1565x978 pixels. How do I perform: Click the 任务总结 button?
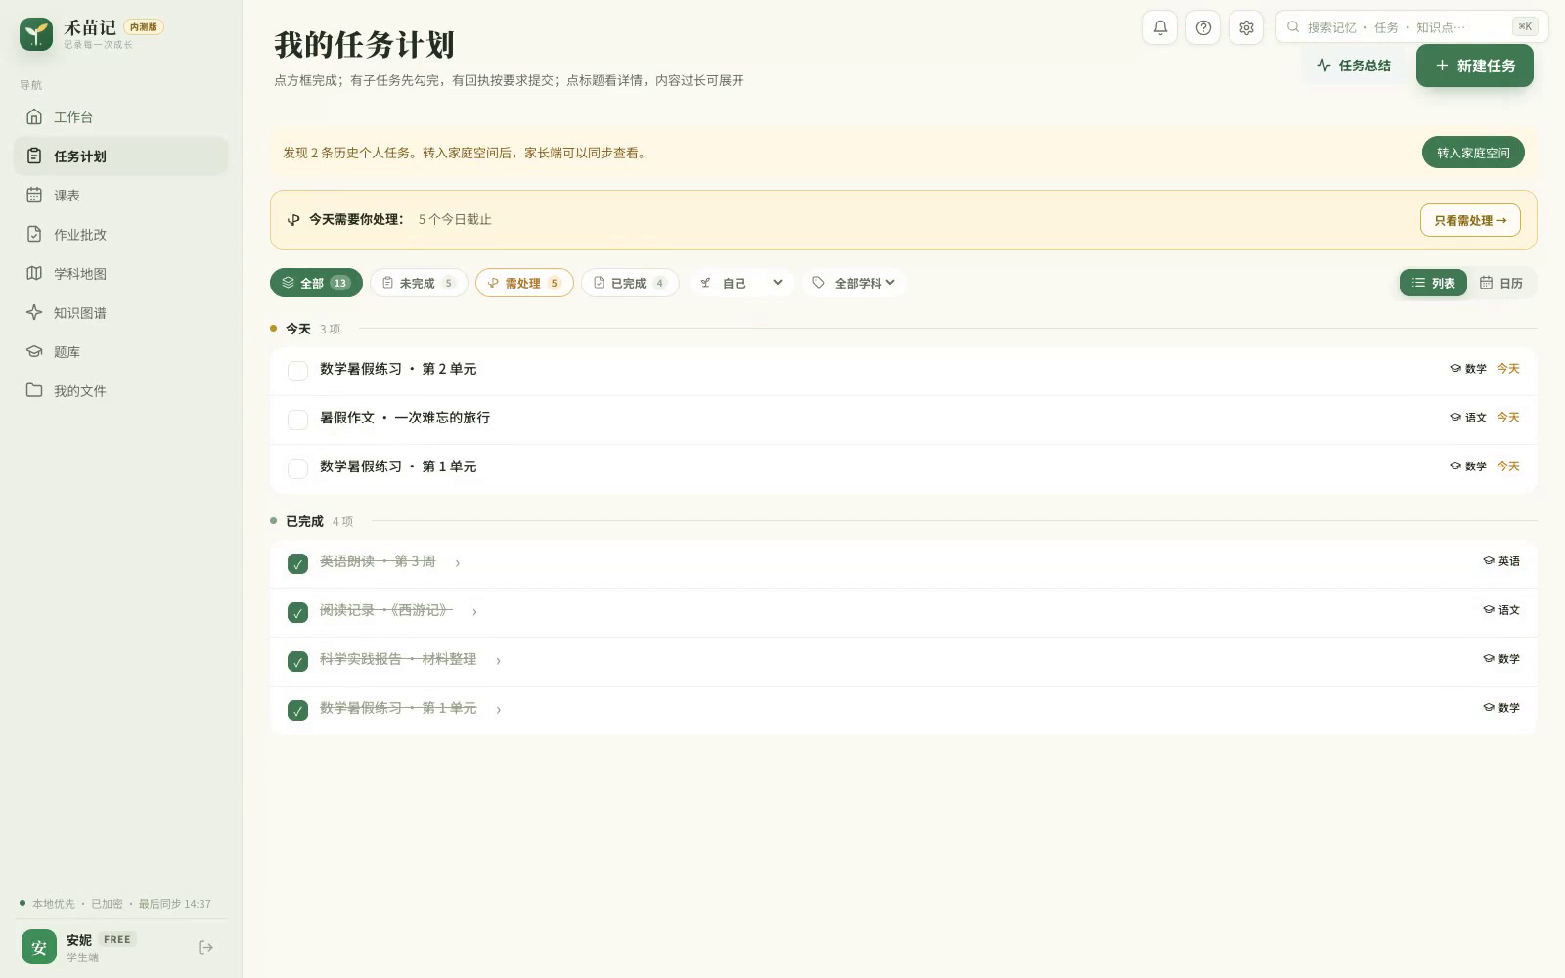point(1354,66)
